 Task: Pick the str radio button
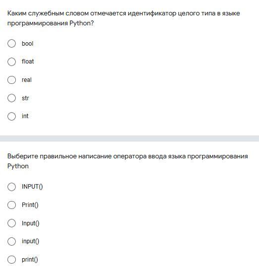11,98
